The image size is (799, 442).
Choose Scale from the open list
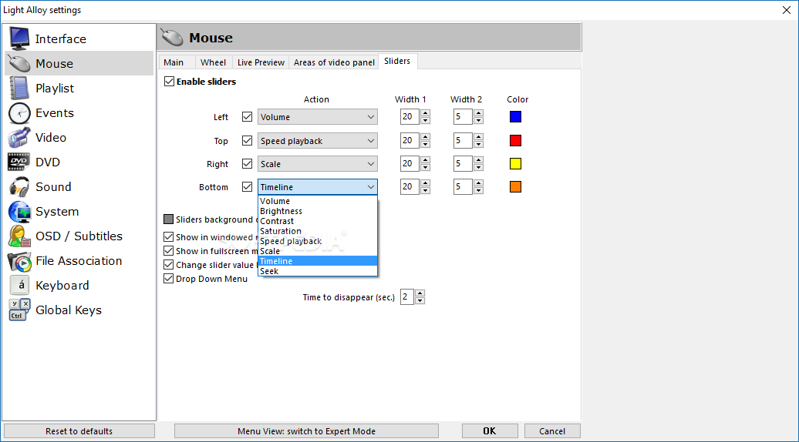(318, 251)
